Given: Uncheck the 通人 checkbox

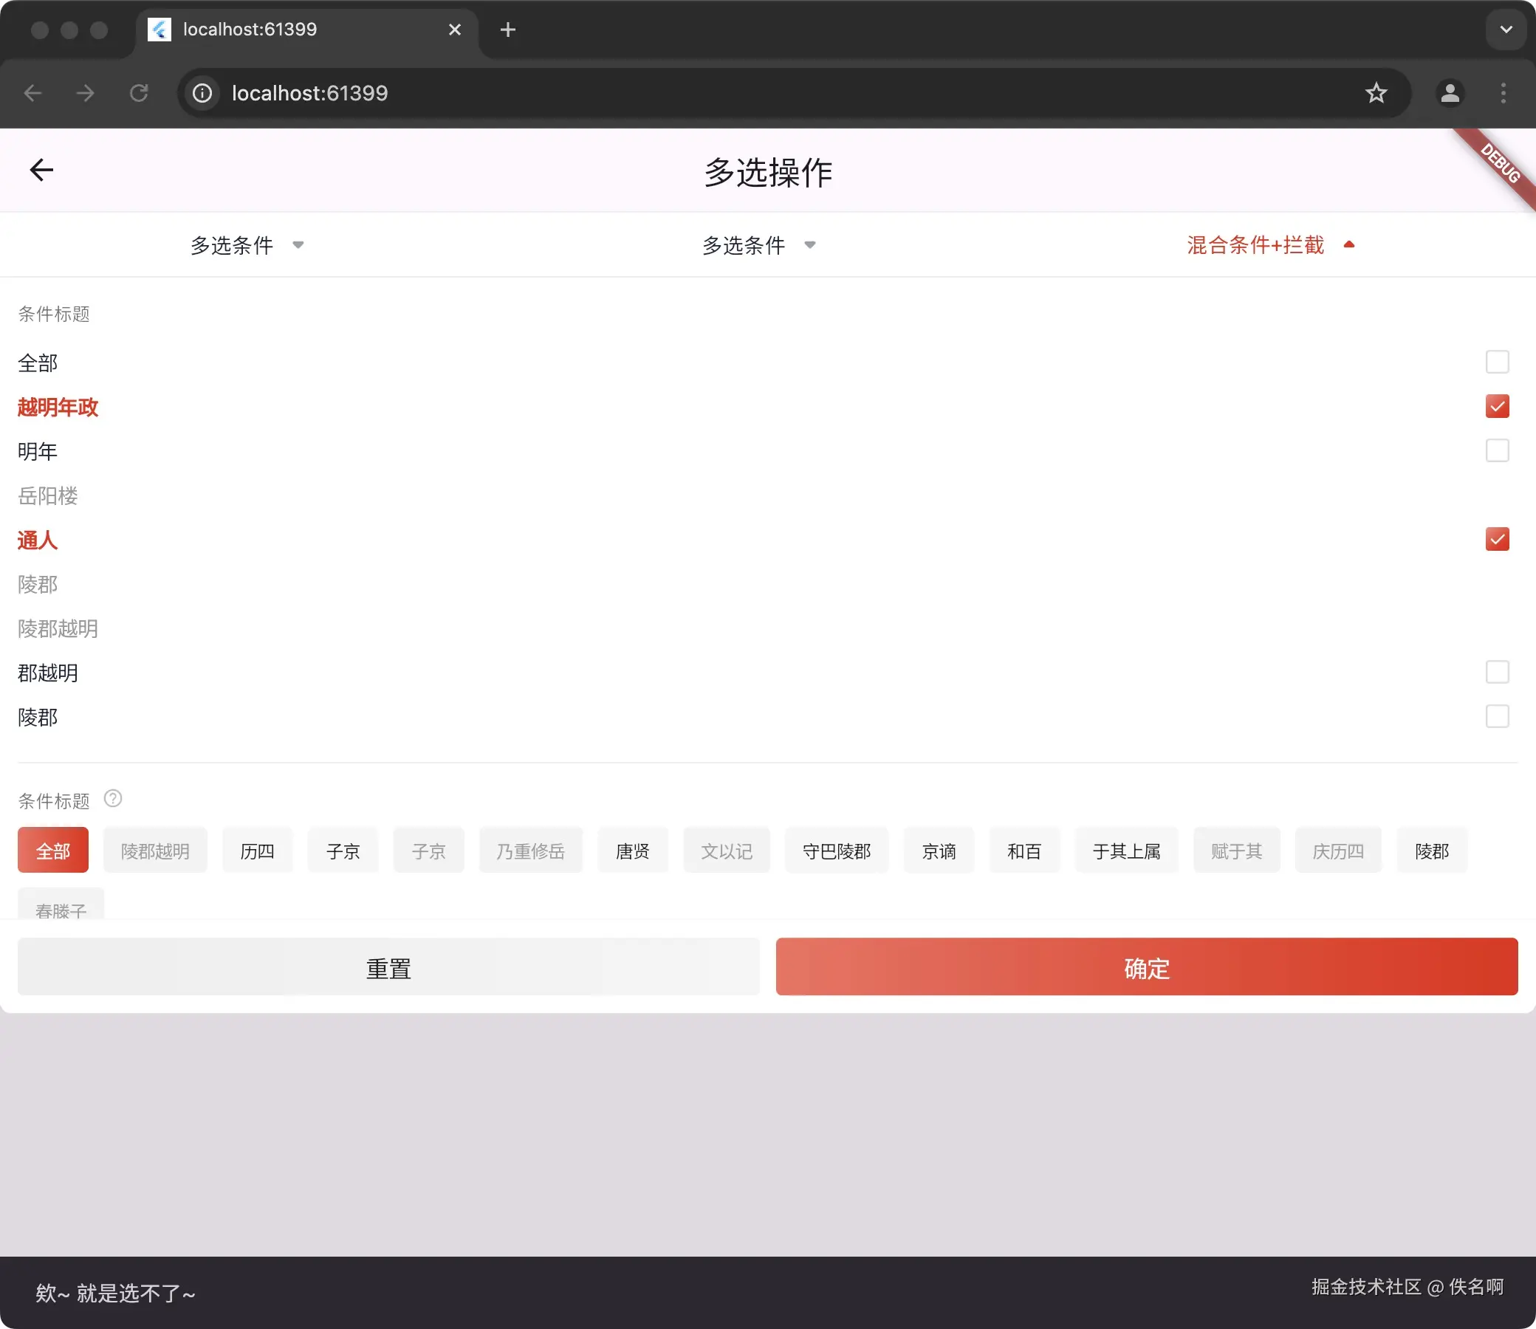Looking at the screenshot, I should click(x=1497, y=539).
